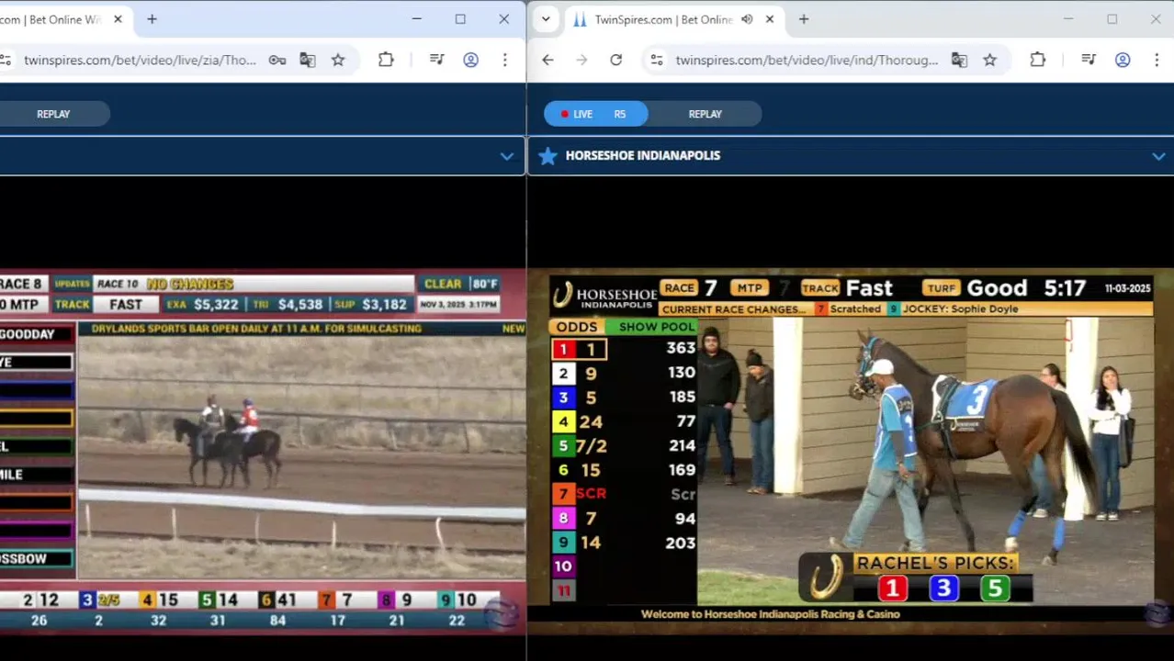Click the Zia Park live video feed
1174x661 pixels.
(x=263, y=452)
